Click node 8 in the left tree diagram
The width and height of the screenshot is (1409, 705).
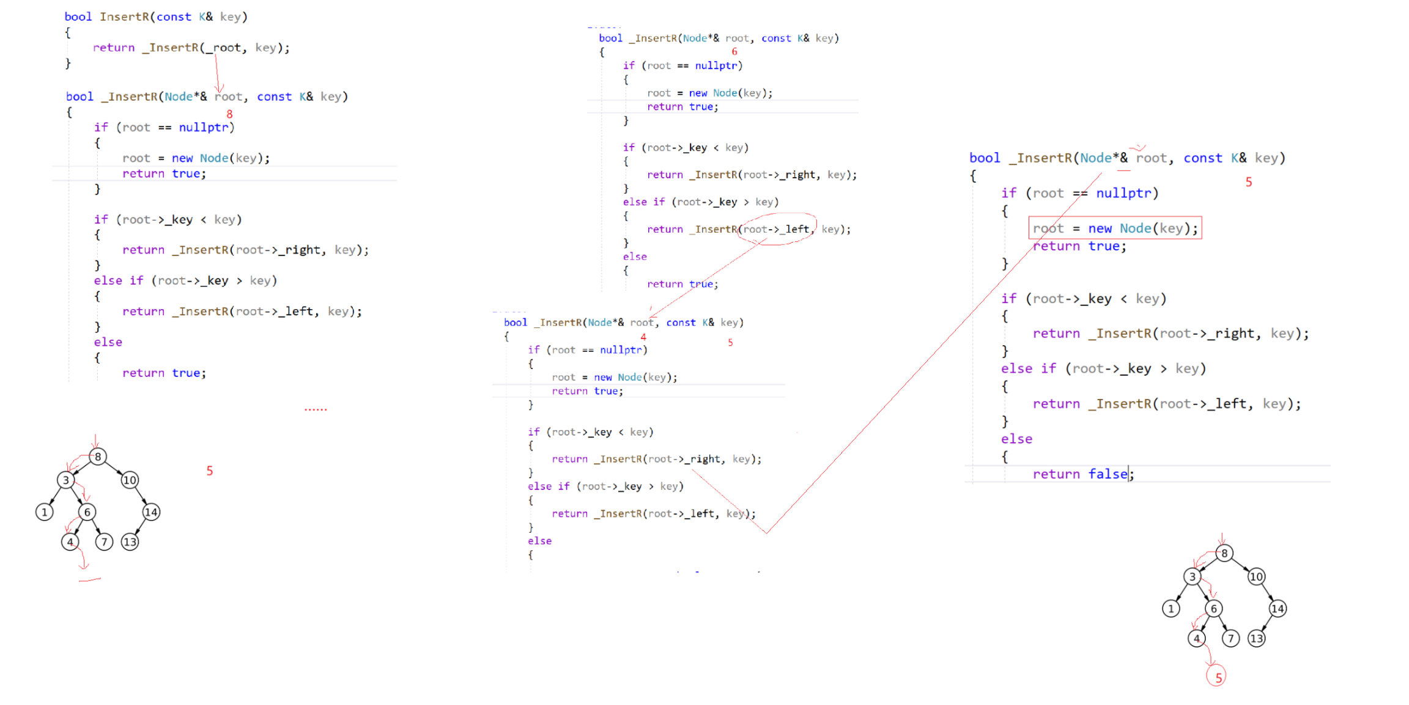coord(98,456)
